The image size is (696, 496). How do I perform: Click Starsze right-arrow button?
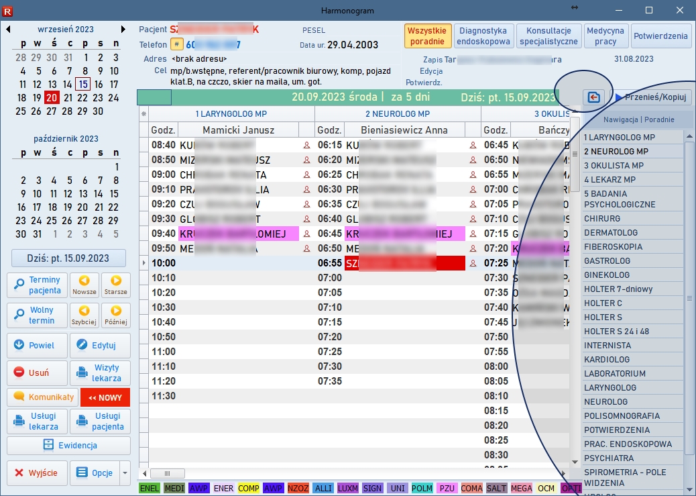[x=116, y=285]
